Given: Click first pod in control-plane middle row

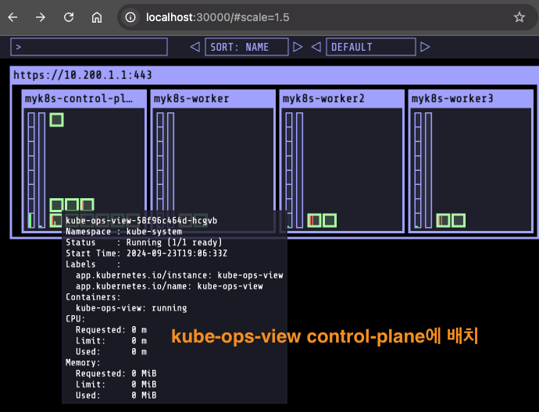Looking at the screenshot, I should [x=57, y=205].
